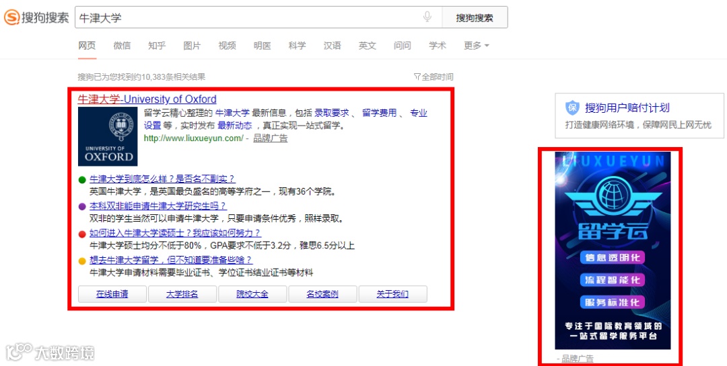727x366 pixels.
Task: Switch to the 微信 tab
Action: tap(122, 46)
